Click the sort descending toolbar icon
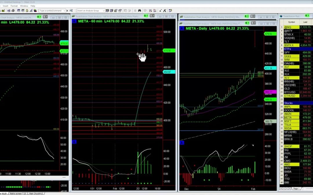The height and width of the screenshot is (195, 313). tap(155, 11)
